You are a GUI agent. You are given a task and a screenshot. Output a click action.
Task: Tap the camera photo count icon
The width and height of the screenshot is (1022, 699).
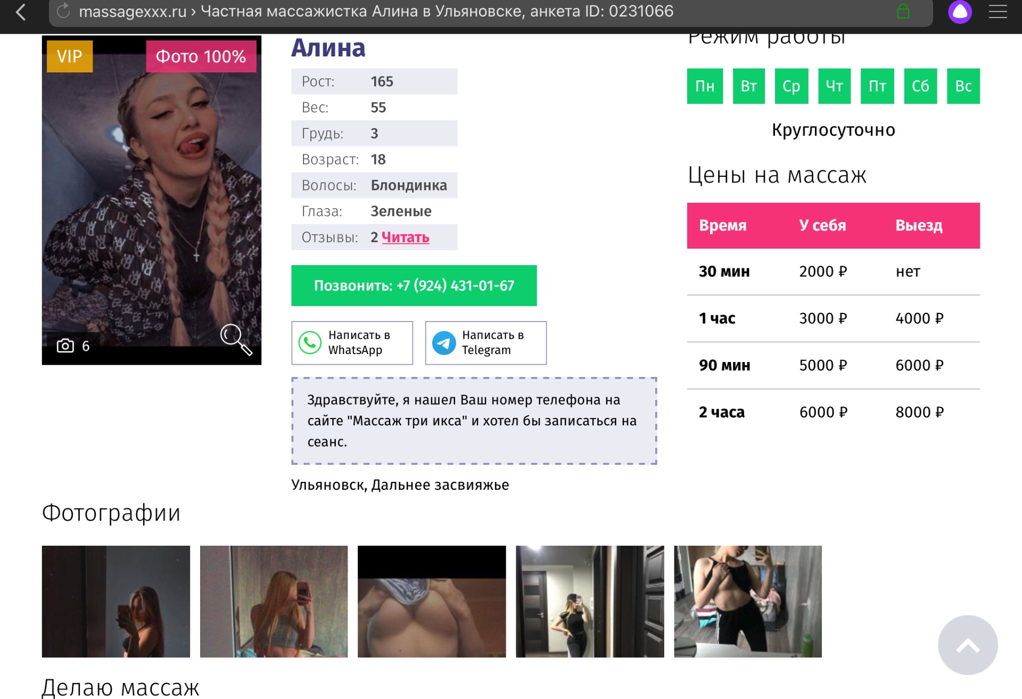65,346
